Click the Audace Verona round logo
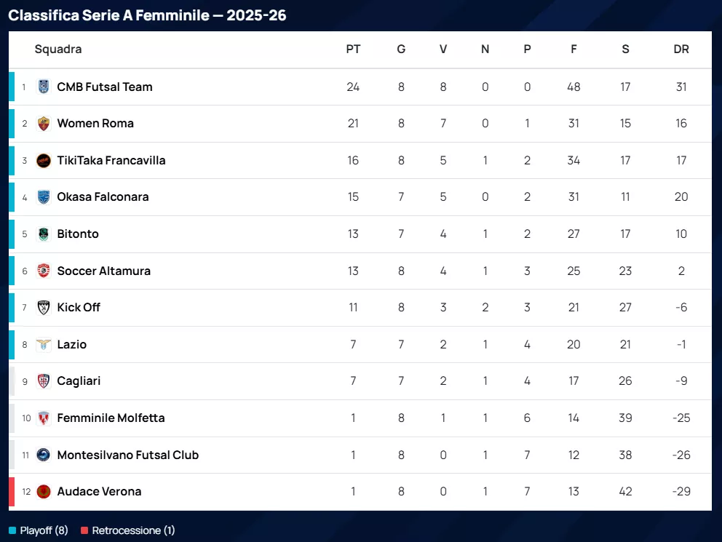 pos(44,492)
